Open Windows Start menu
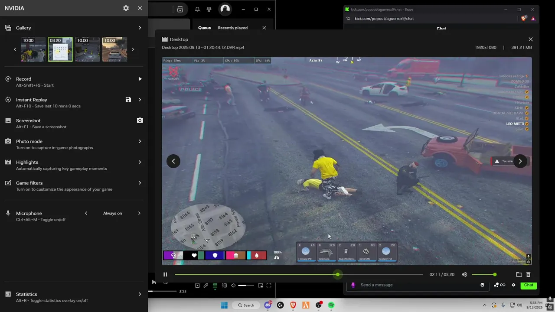555x312 pixels. point(224,305)
